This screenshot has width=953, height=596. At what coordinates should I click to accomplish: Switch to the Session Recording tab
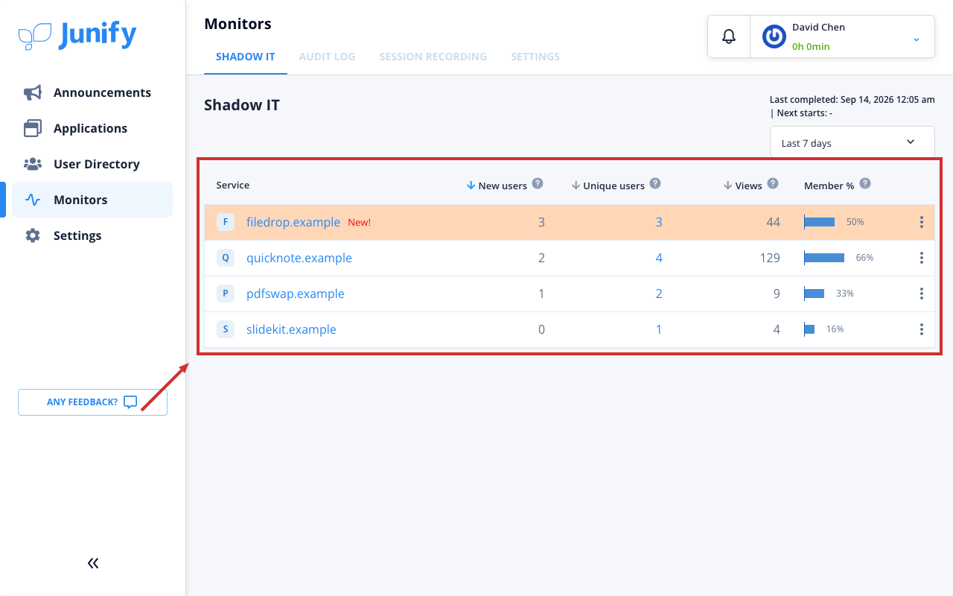(433, 57)
